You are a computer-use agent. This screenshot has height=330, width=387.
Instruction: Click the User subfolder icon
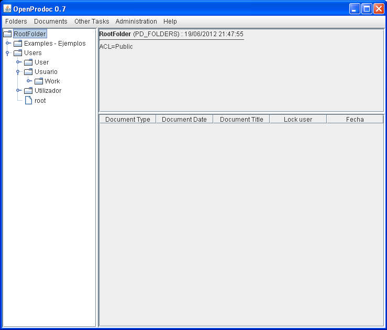coord(28,62)
